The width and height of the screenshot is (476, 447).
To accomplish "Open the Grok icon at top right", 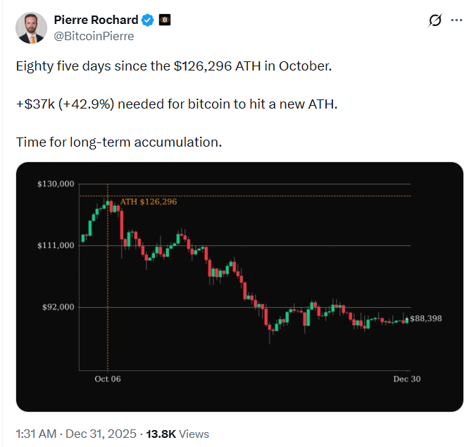I will 435,21.
